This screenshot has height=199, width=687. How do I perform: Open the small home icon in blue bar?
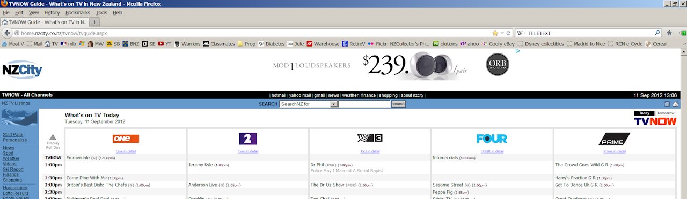pos(676,104)
